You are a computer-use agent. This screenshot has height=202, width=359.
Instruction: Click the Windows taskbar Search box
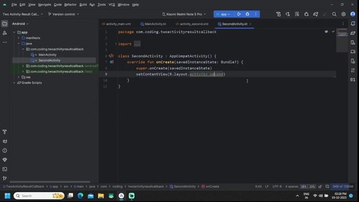tap(39, 196)
